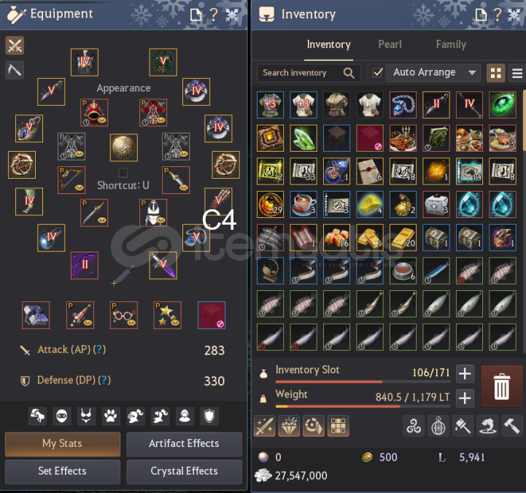Expand the Auto Arrange dropdown arrow
This screenshot has width=526, height=493.
[472, 73]
